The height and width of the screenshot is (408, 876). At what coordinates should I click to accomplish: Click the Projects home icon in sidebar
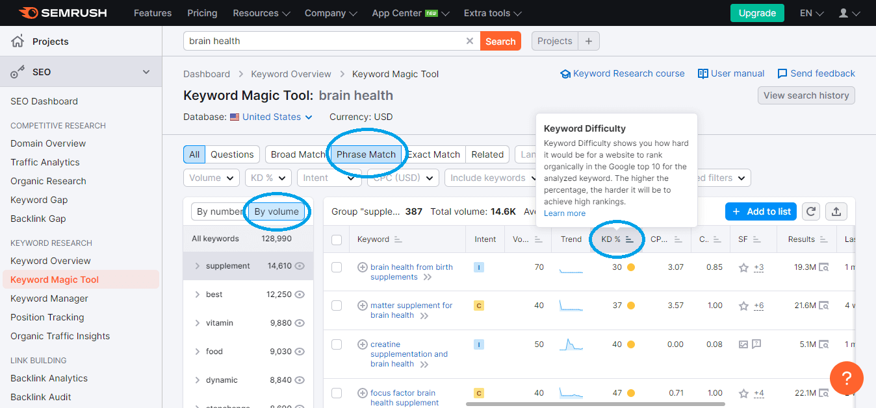pos(18,42)
